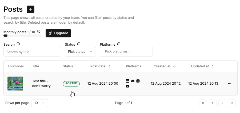The height and width of the screenshot is (113, 240).
Task: Click the Upgrade button
Action: pyautogui.click(x=58, y=33)
